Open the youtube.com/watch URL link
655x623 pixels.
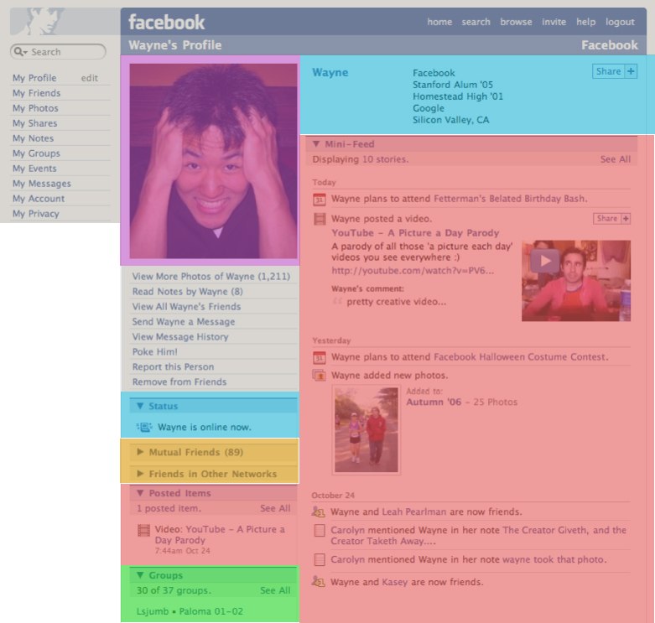(413, 271)
